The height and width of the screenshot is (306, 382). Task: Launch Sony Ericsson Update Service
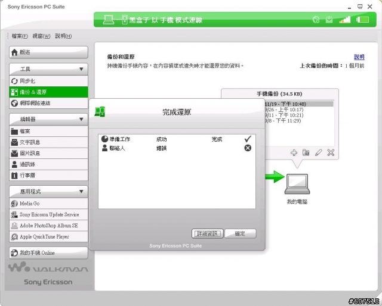tap(48, 214)
